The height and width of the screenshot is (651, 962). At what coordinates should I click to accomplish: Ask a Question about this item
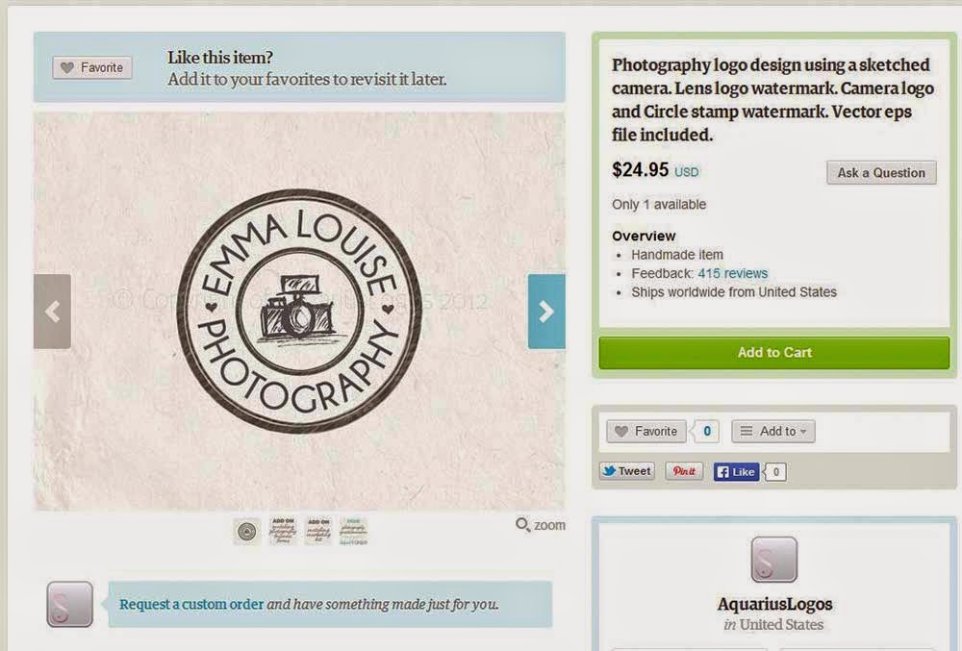(881, 173)
